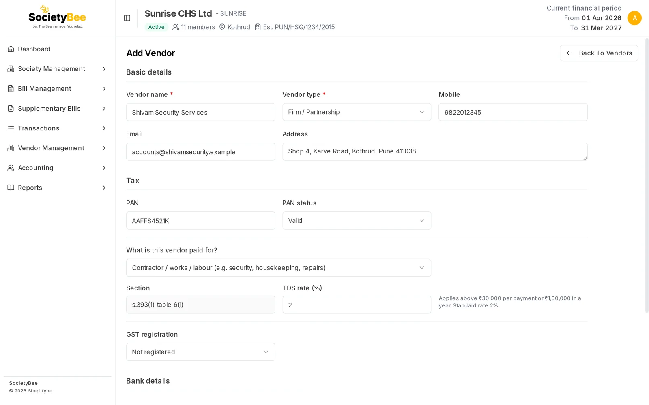Focus the Email input field
The height and width of the screenshot is (405, 649).
point(201,152)
